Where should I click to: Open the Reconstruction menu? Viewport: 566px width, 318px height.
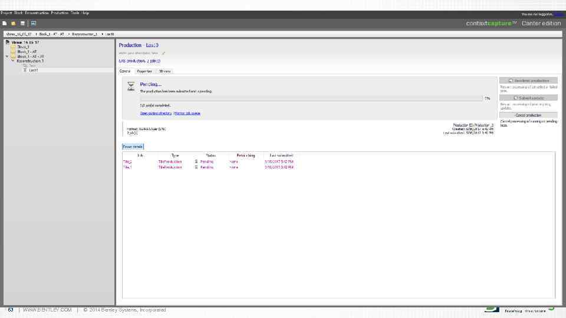(x=37, y=13)
